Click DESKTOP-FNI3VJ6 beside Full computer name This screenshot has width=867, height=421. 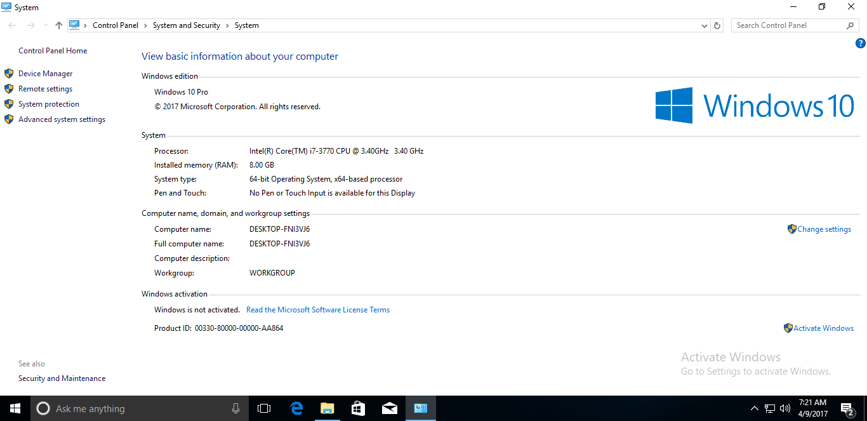pyautogui.click(x=280, y=244)
